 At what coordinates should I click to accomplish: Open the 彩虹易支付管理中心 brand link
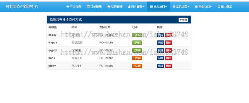click(x=22, y=7)
